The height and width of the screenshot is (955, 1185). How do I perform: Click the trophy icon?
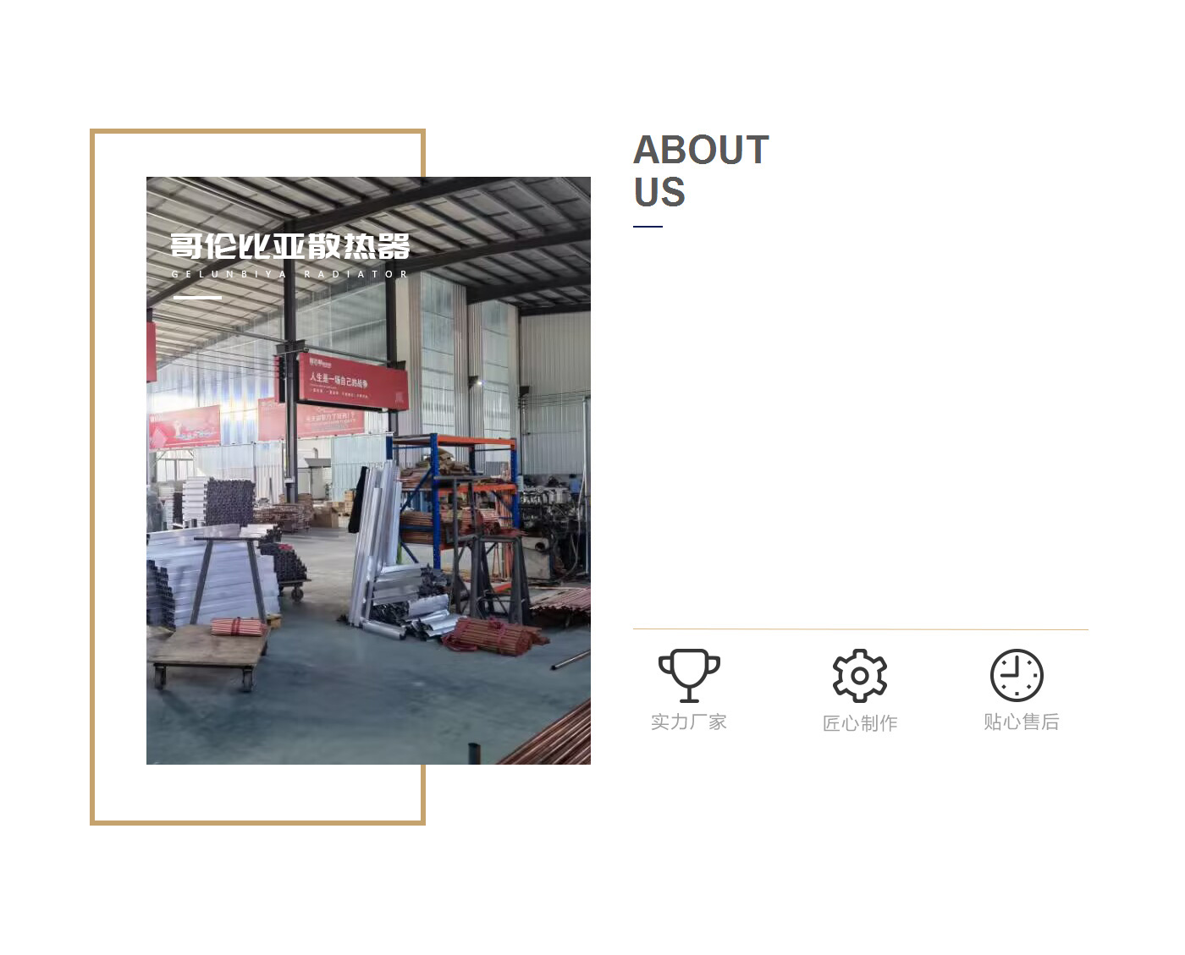tap(689, 676)
